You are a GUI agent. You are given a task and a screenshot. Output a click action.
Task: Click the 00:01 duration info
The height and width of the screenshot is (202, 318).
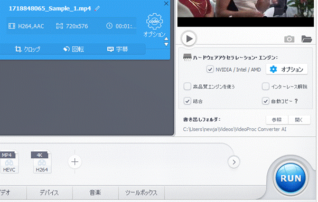[121, 26]
